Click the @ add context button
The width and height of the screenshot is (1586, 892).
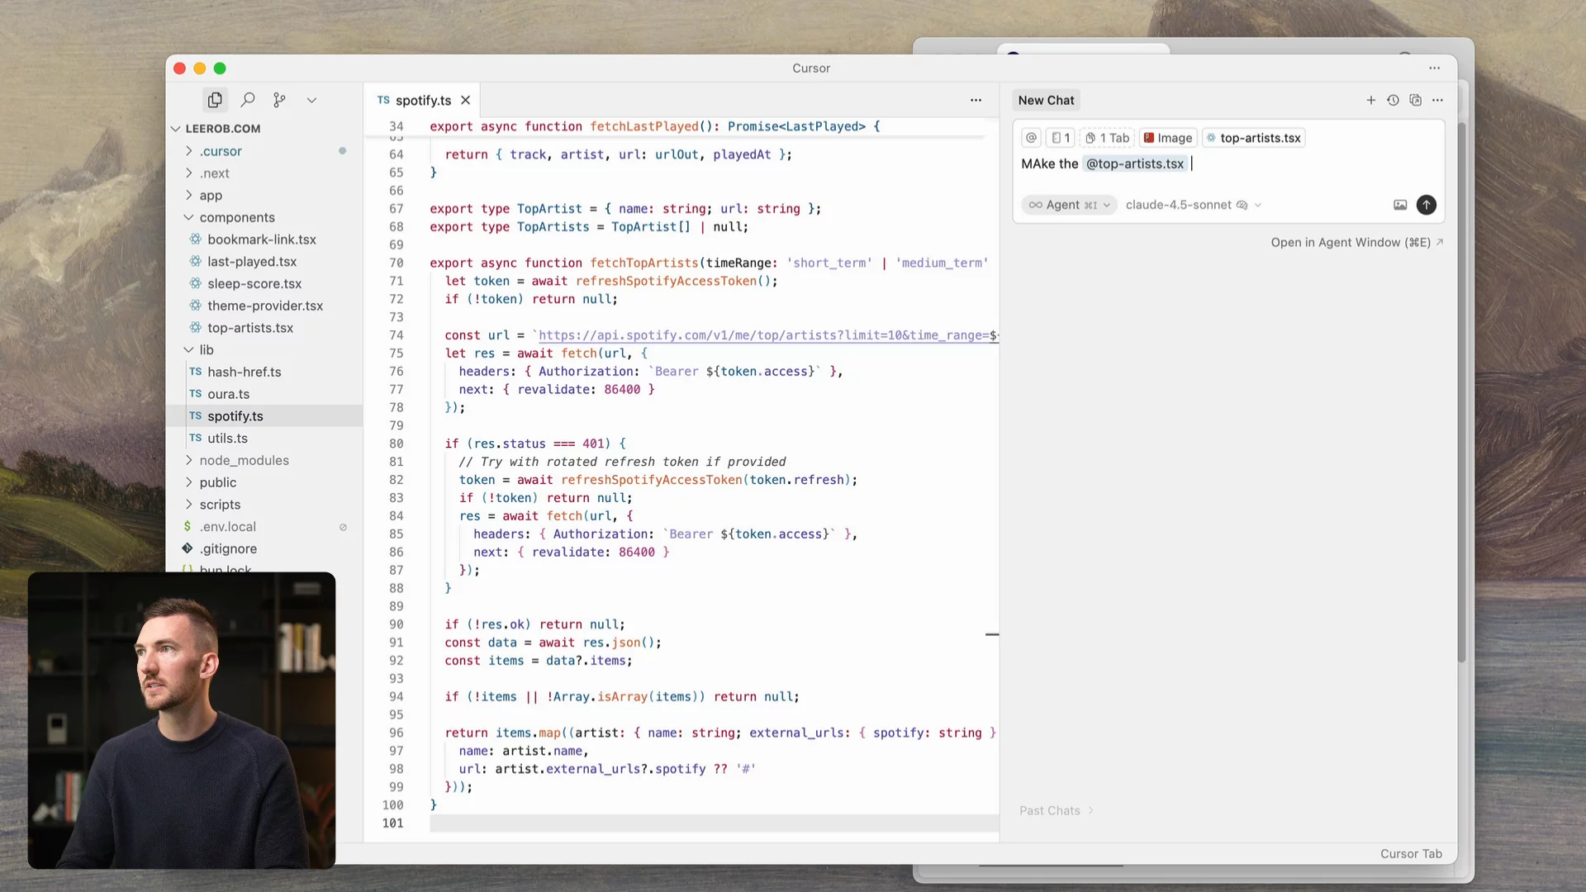[x=1031, y=138]
